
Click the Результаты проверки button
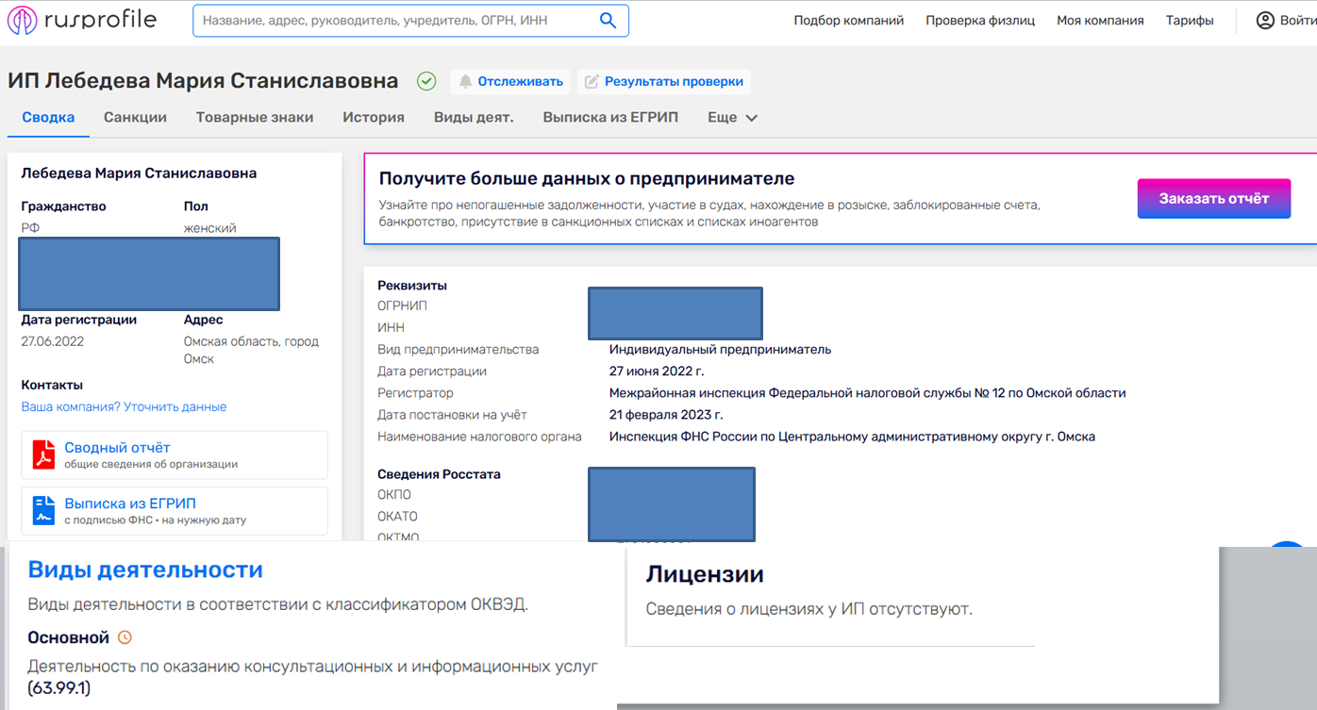[664, 82]
